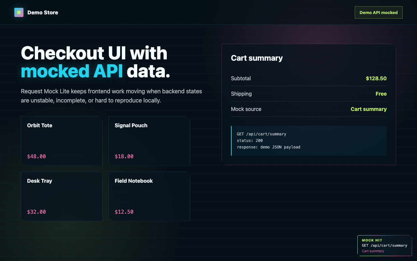This screenshot has width=417, height=261.
Task: Select the Orbit Tote product card
Action: (x=62, y=141)
